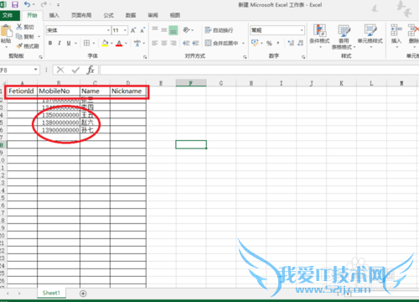The height and width of the screenshot is (302, 419).
Task: Click the Increase Font Size icon
Action: (x=133, y=30)
